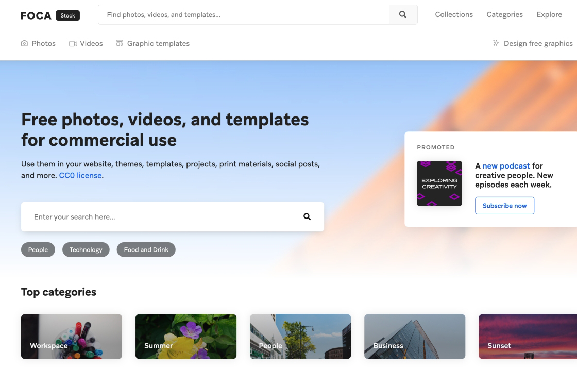577x385 pixels.
Task: Open the 'new podcast' link
Action: [506, 166]
